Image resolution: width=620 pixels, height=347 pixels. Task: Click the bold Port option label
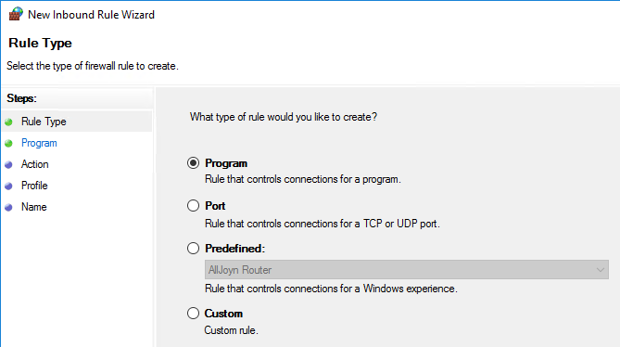pos(215,206)
